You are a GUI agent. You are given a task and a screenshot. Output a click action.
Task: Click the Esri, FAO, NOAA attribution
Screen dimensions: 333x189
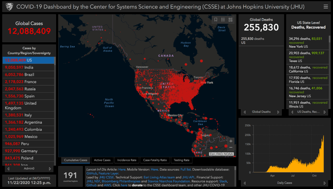tap(221, 154)
